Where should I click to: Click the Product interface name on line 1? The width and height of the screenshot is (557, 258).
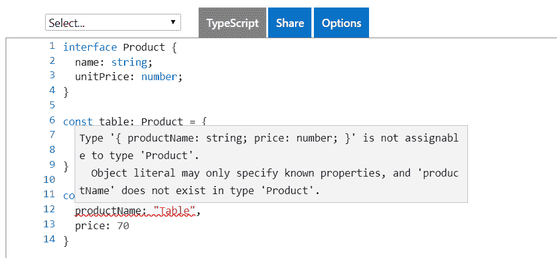tap(143, 48)
